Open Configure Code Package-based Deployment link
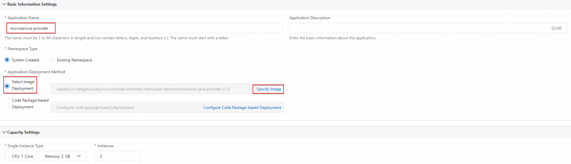Image resolution: width=571 pixels, height=164 pixels. point(242,108)
